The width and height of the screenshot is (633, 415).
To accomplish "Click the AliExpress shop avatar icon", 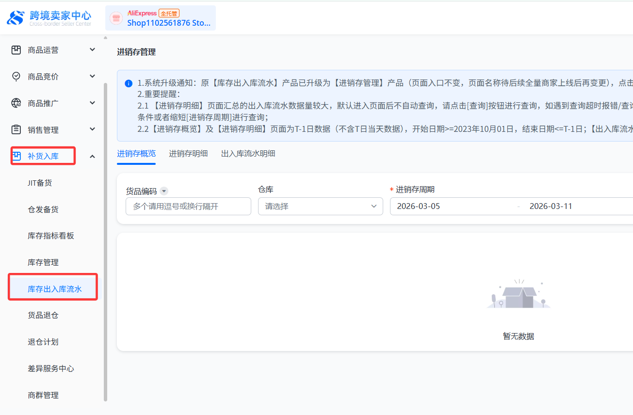I will pos(116,18).
